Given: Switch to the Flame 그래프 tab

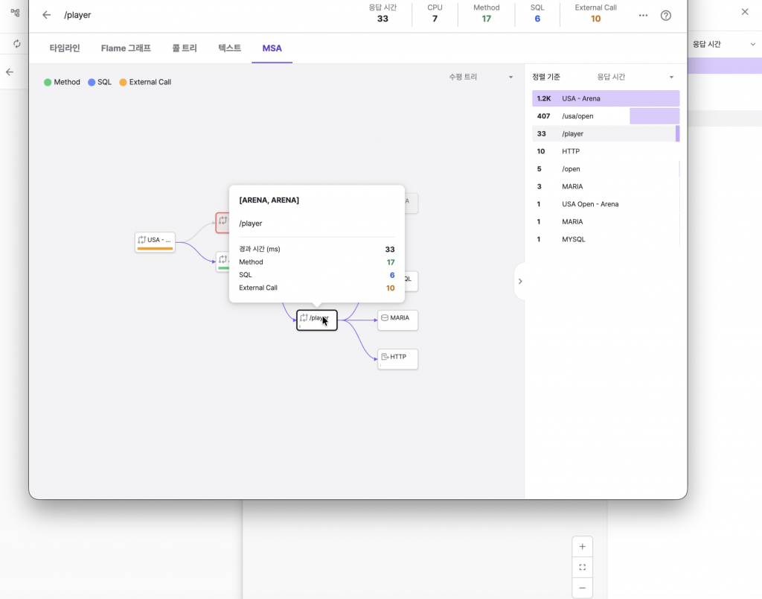Looking at the screenshot, I should point(126,48).
